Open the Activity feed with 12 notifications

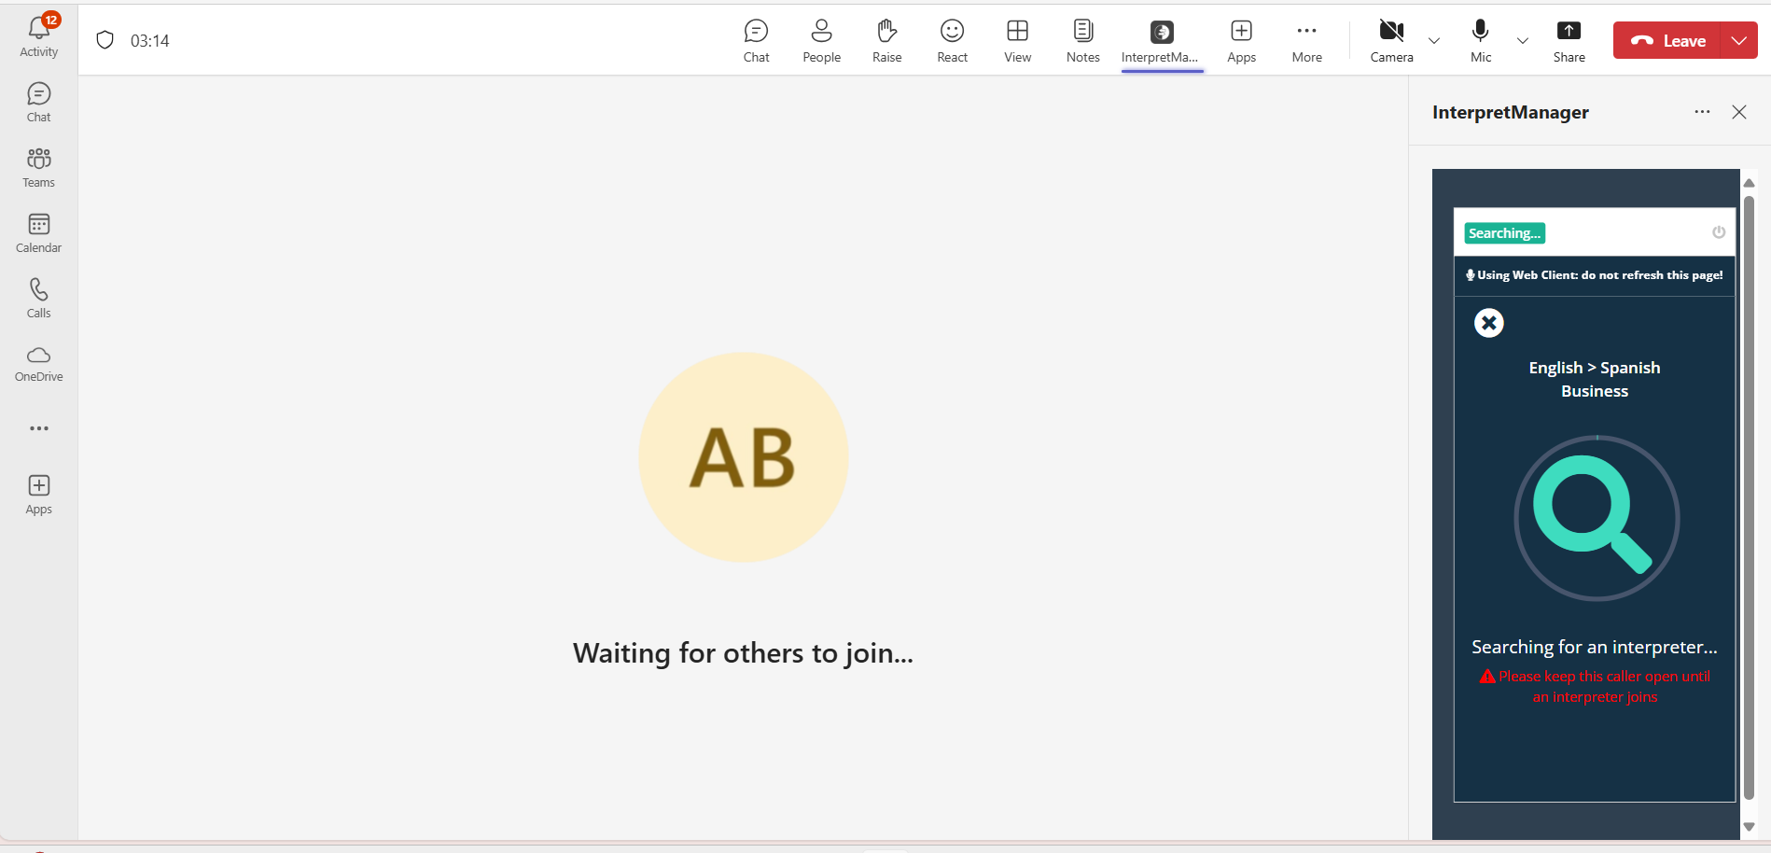[38, 36]
